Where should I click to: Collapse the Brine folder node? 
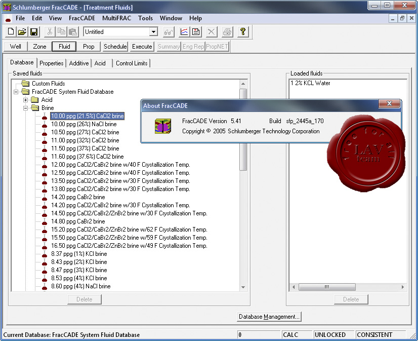pyautogui.click(x=26, y=108)
